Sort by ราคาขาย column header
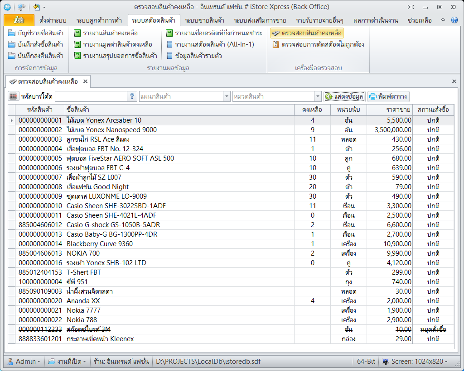 point(390,109)
